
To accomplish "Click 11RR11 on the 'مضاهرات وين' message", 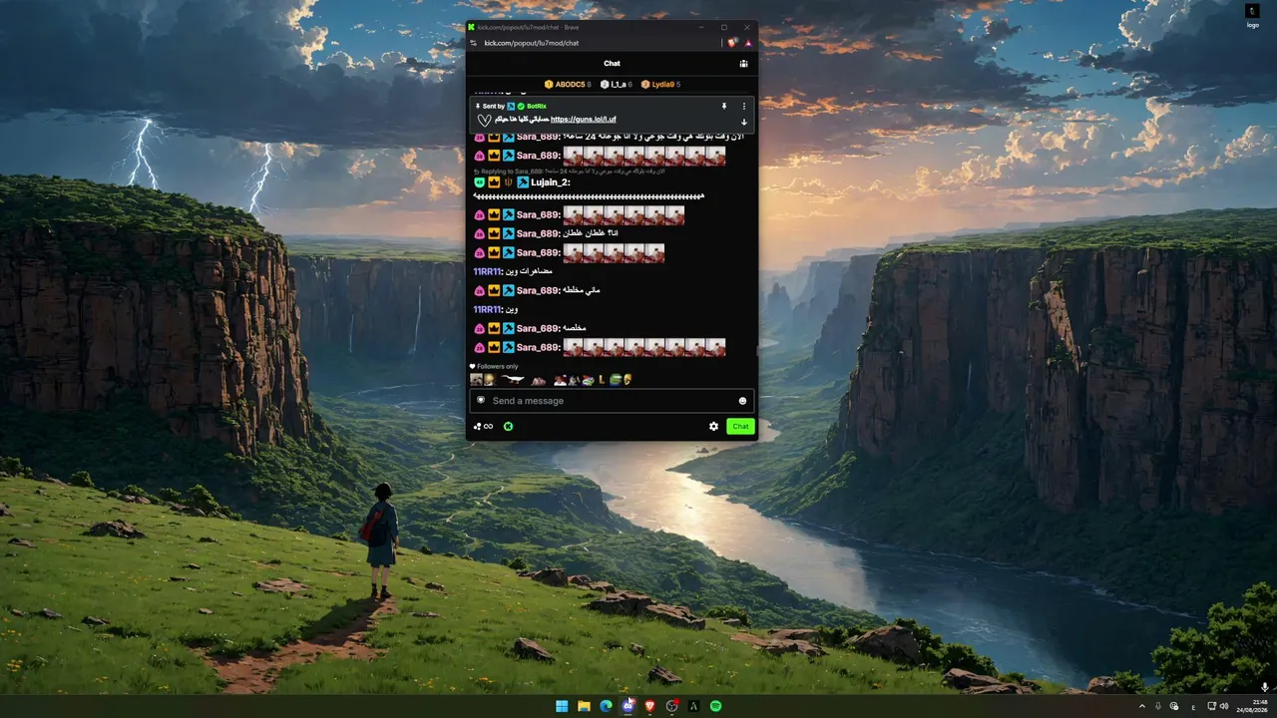I will click(487, 271).
